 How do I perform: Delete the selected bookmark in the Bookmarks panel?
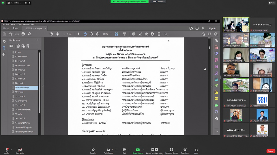click(x=18, y=46)
